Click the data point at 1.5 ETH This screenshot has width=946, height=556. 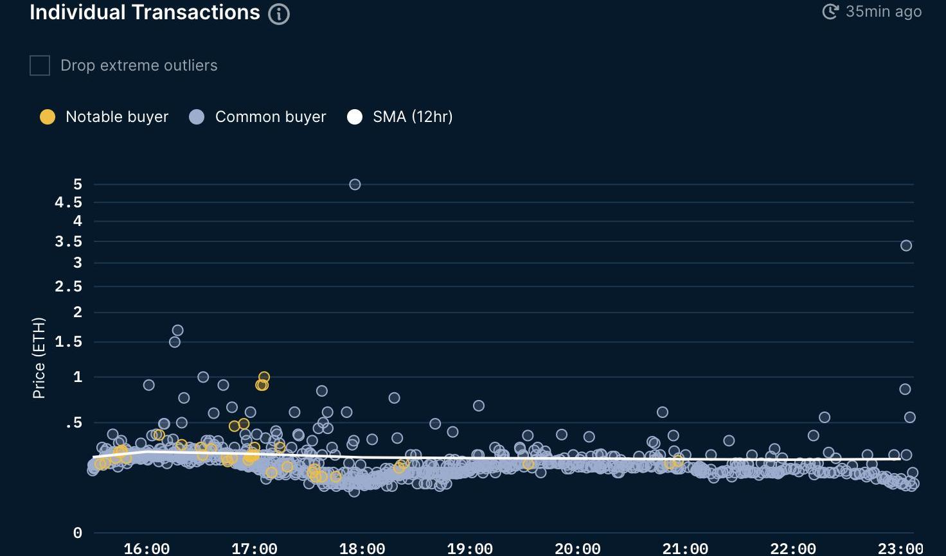[175, 342]
